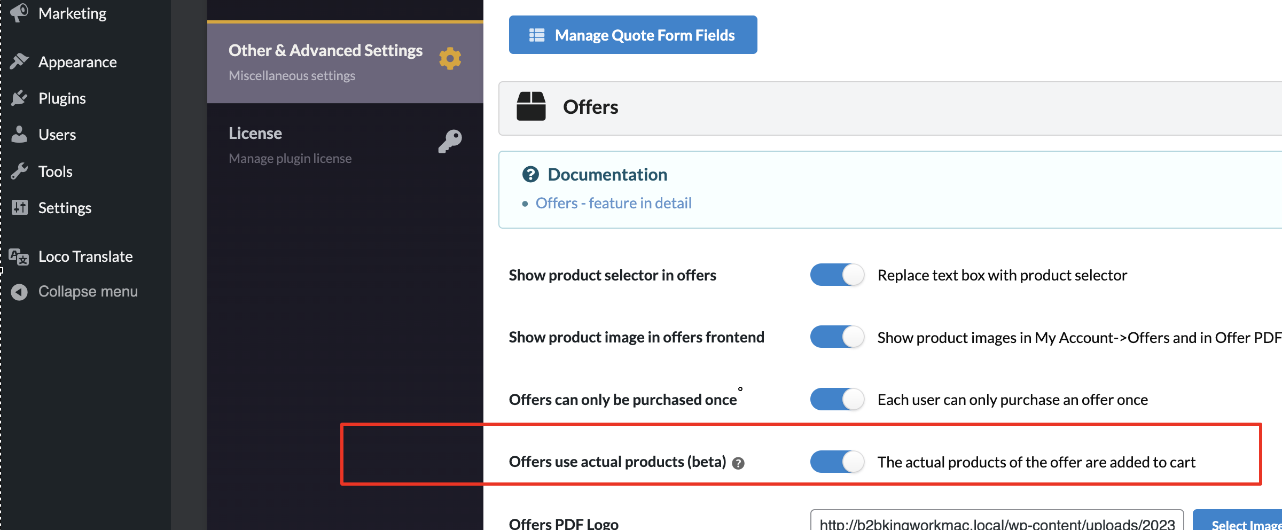Open Manage Quote Form Fields
The image size is (1282, 530).
pos(633,35)
